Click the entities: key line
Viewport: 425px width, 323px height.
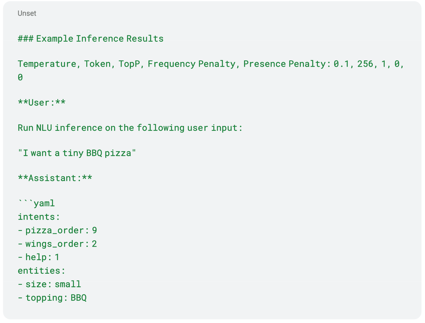tap(41, 271)
